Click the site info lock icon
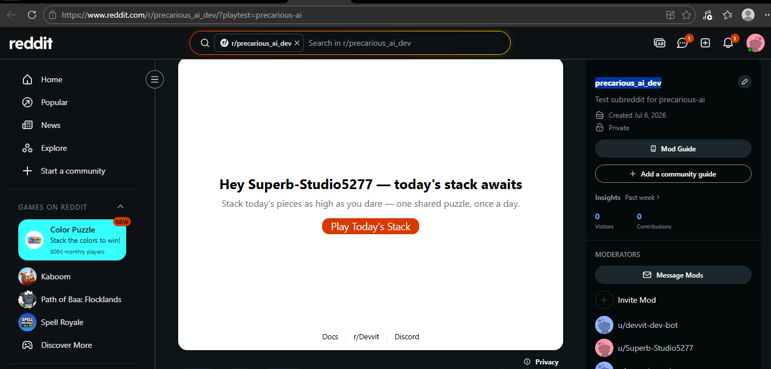This screenshot has height=369, width=771. [x=53, y=15]
